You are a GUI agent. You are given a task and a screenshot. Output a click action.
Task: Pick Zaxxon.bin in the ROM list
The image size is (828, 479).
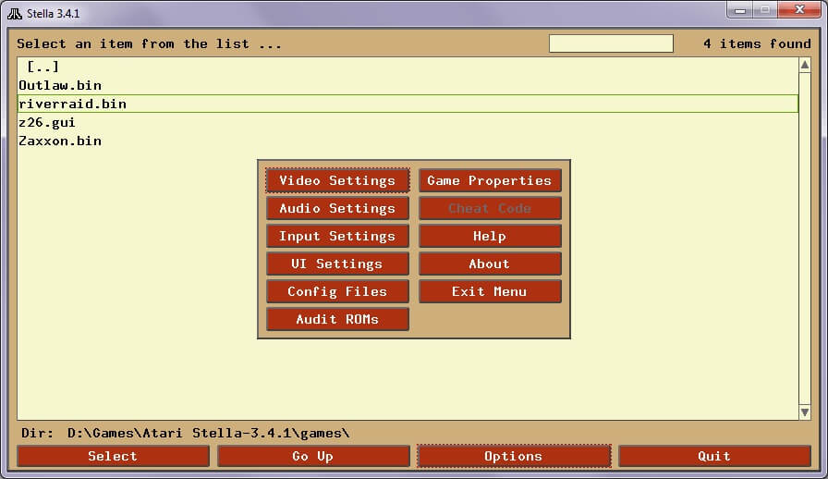(x=60, y=141)
